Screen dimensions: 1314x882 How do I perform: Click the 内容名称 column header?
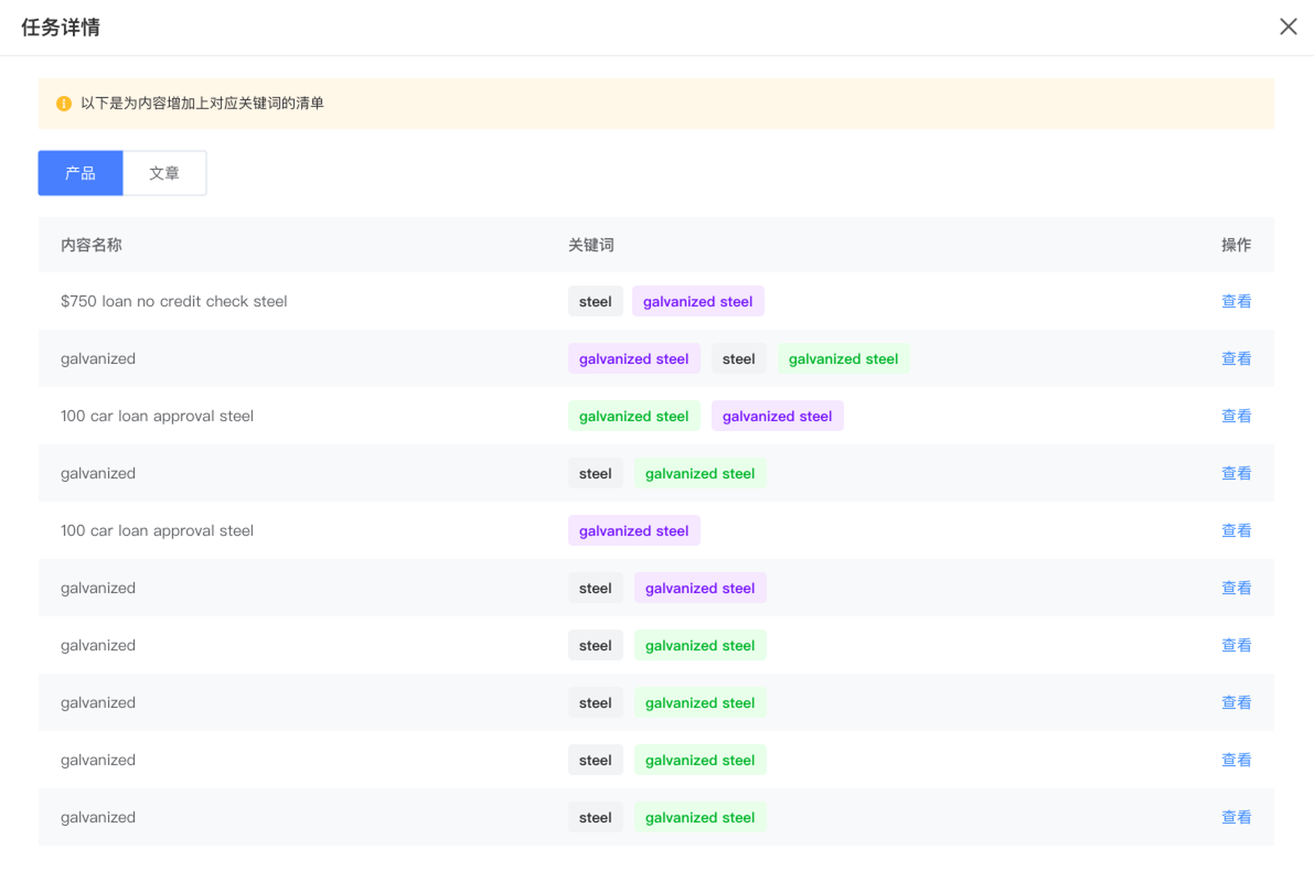click(91, 245)
